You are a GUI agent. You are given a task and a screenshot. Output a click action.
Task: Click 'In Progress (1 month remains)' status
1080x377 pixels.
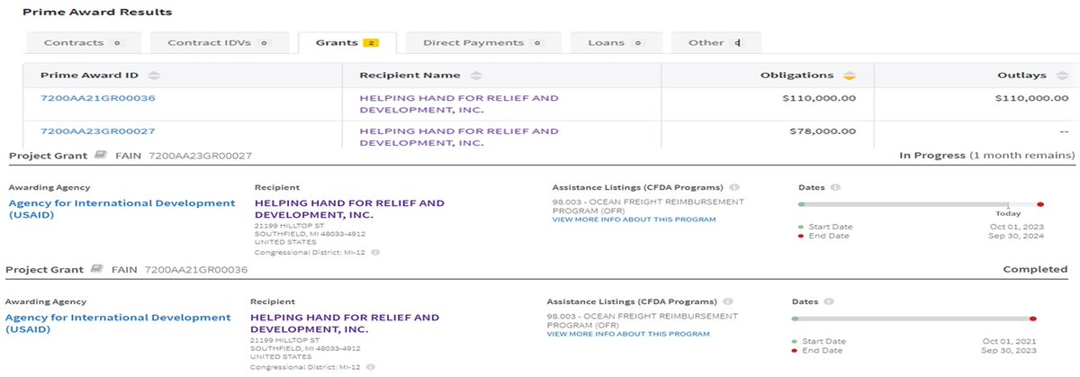pyautogui.click(x=986, y=156)
